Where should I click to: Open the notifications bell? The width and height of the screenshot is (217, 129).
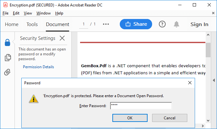click(x=176, y=24)
